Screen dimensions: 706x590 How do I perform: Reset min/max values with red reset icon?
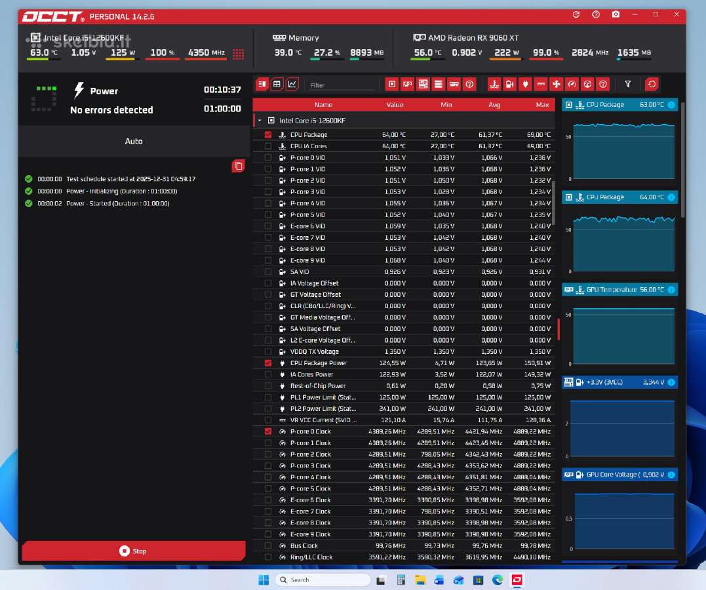[x=652, y=84]
